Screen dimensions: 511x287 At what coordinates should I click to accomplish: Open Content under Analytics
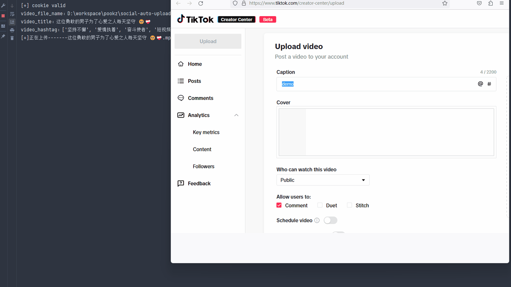202,149
